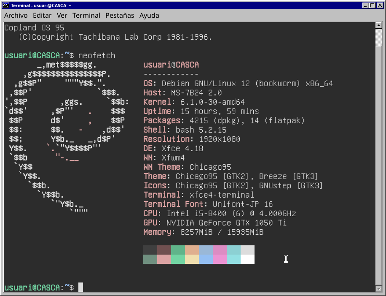Maximize the terminal window

point(372,5)
